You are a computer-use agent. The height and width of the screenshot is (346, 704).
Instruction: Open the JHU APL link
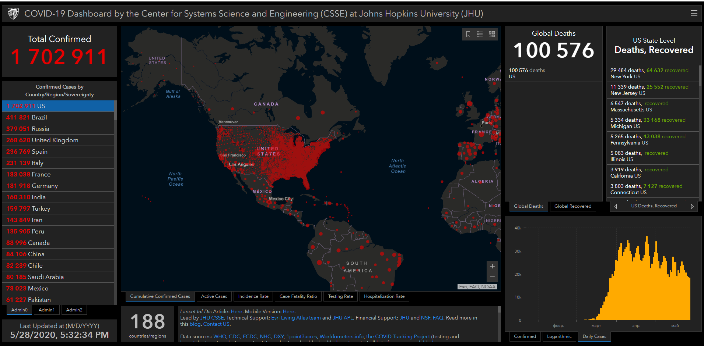coord(343,318)
